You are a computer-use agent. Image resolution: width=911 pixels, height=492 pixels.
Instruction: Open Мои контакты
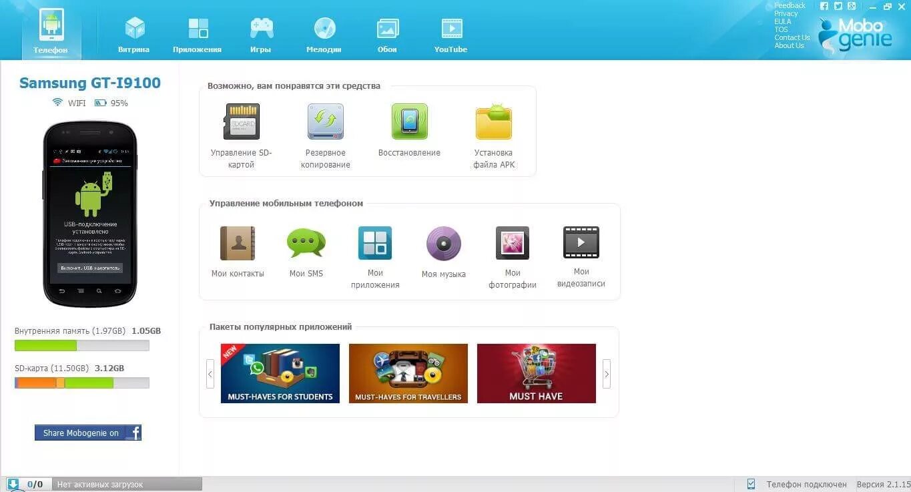238,252
